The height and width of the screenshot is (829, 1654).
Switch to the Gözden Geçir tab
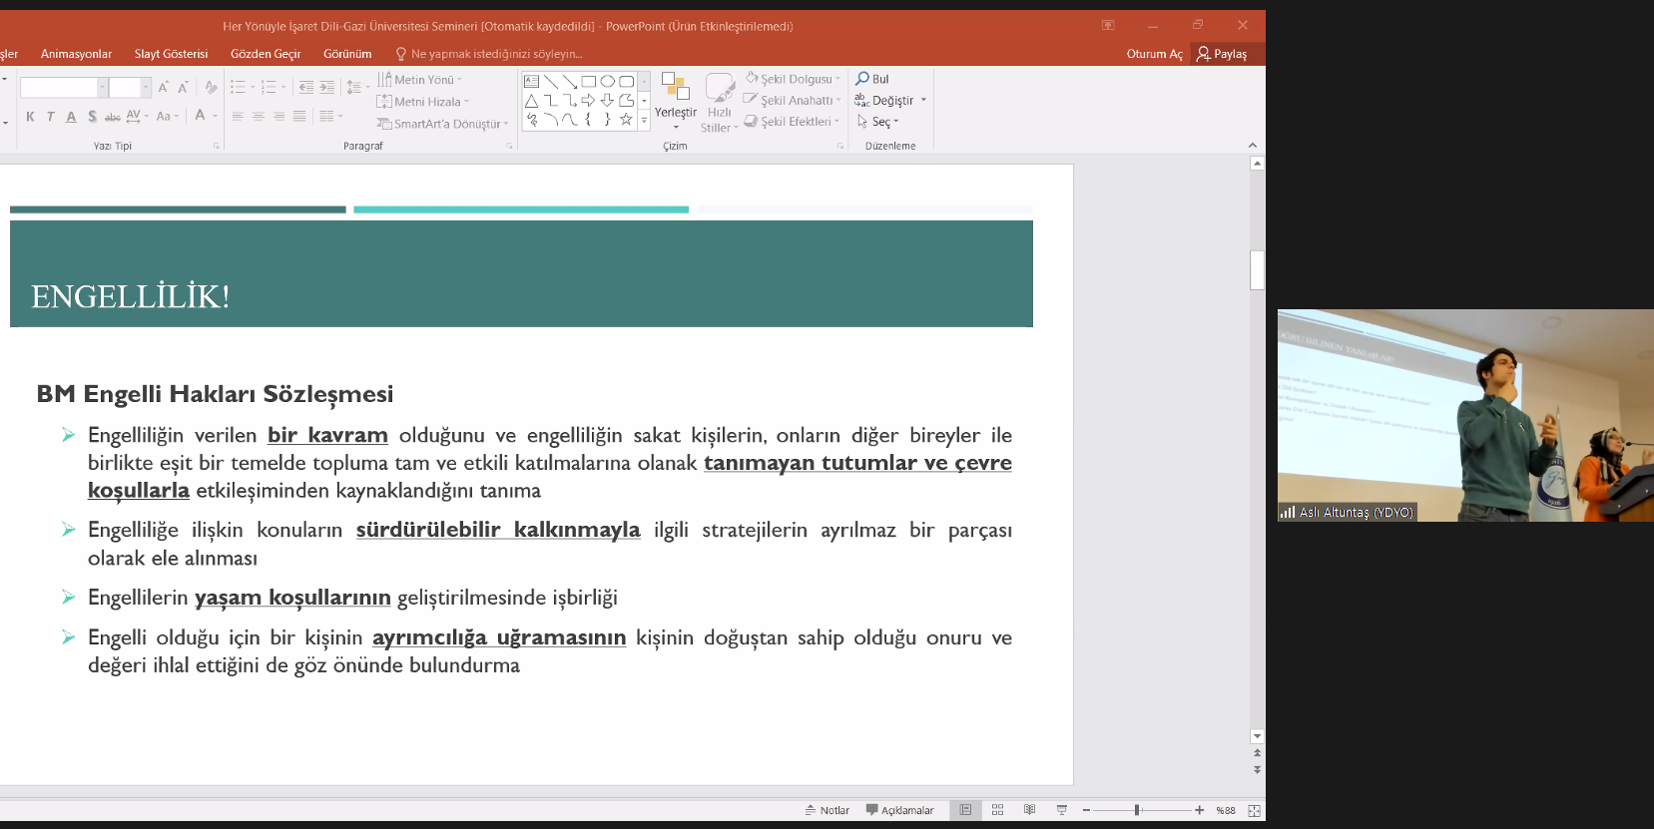click(x=265, y=54)
